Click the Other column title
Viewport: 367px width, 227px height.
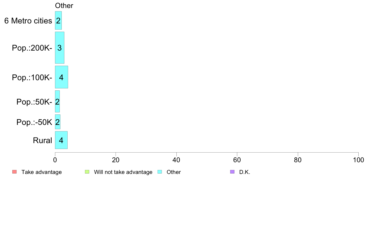(64, 6)
